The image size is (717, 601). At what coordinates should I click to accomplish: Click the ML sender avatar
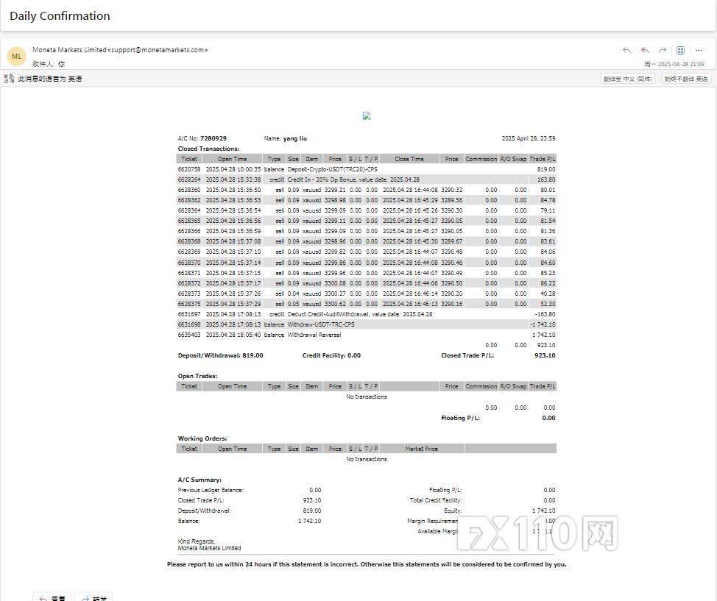pyautogui.click(x=16, y=57)
